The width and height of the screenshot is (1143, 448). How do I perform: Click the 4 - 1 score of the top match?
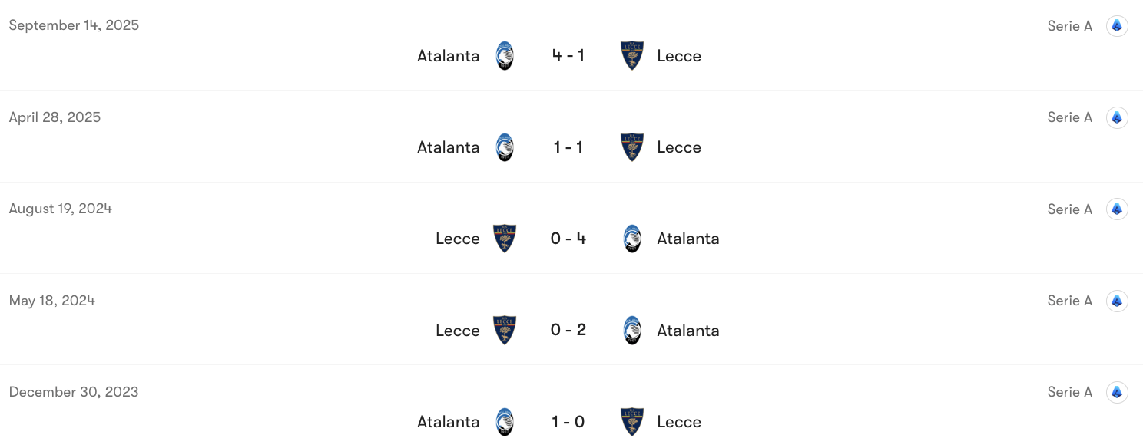pos(568,55)
